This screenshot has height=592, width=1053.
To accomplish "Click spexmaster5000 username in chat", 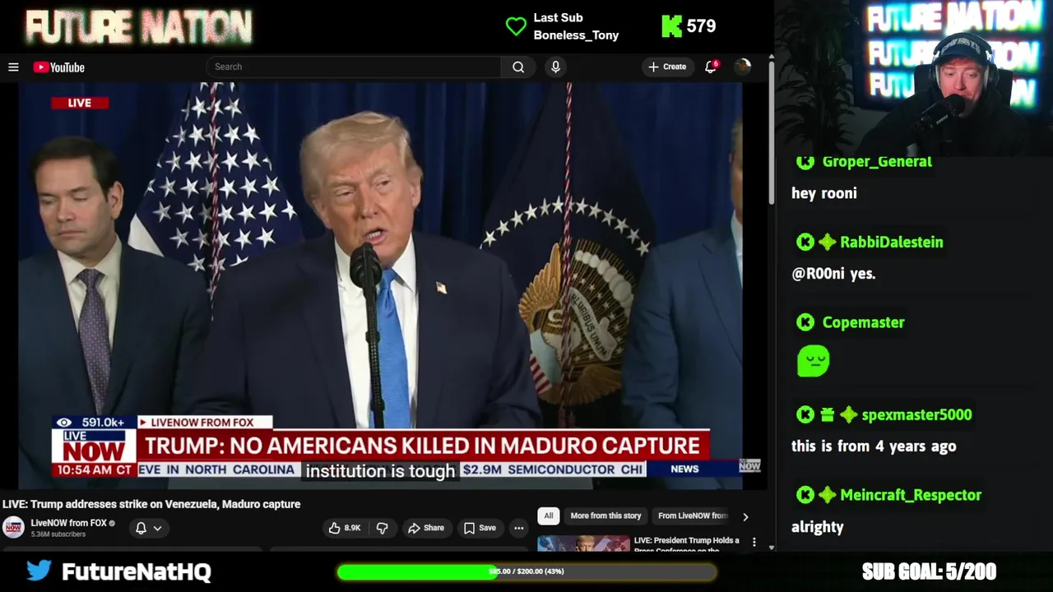I will point(916,414).
